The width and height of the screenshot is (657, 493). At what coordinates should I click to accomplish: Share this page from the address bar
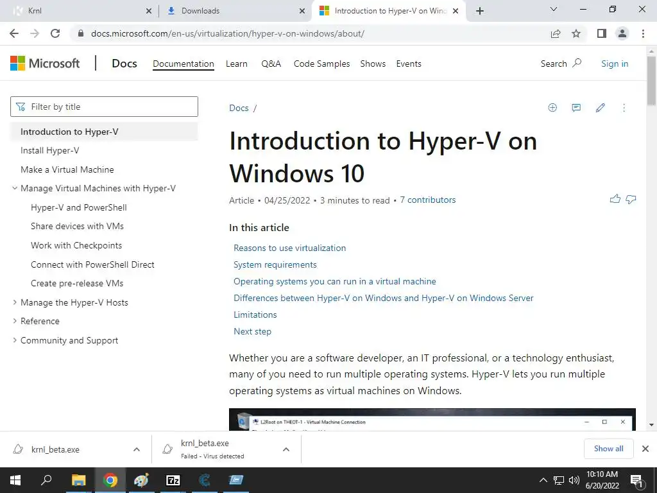pyautogui.click(x=556, y=33)
